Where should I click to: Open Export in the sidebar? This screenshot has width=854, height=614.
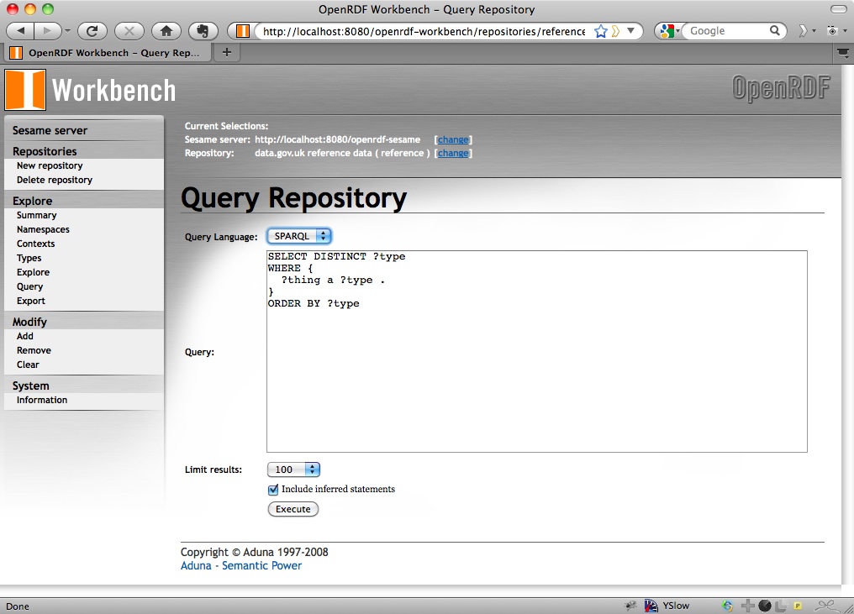click(31, 301)
